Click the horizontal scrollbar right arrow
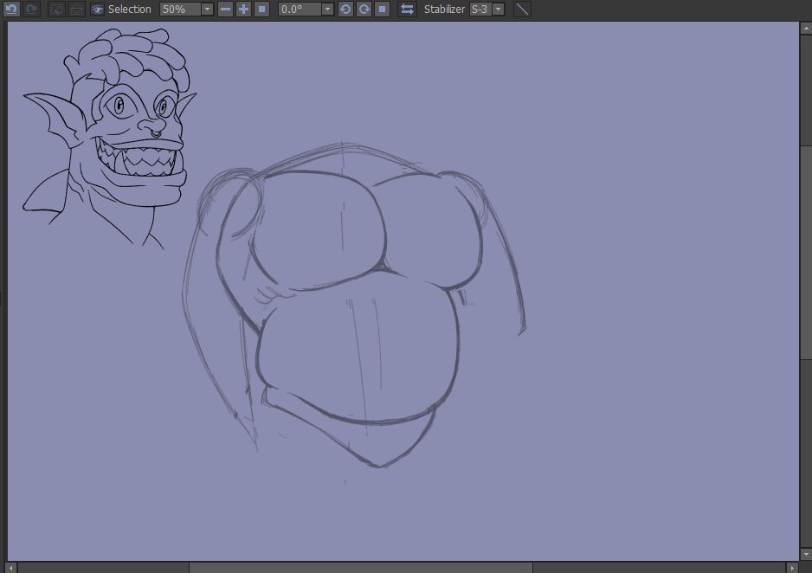This screenshot has width=812, height=573. pos(792,568)
